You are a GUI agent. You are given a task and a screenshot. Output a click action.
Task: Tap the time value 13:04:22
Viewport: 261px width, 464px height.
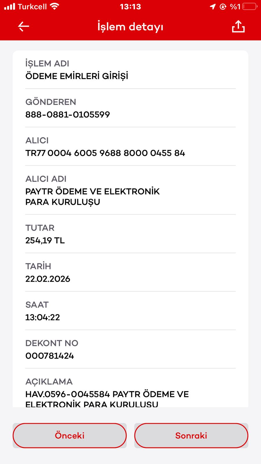43,317
